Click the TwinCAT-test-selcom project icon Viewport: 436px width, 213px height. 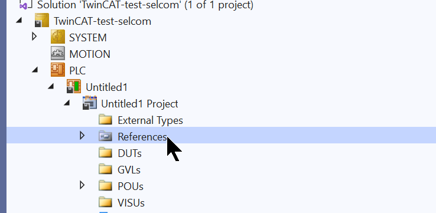(x=42, y=21)
